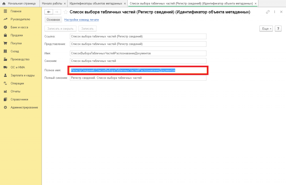This screenshot has width=286, height=185.
Task: Click Записать и закрыть button
Action: (x=60, y=29)
